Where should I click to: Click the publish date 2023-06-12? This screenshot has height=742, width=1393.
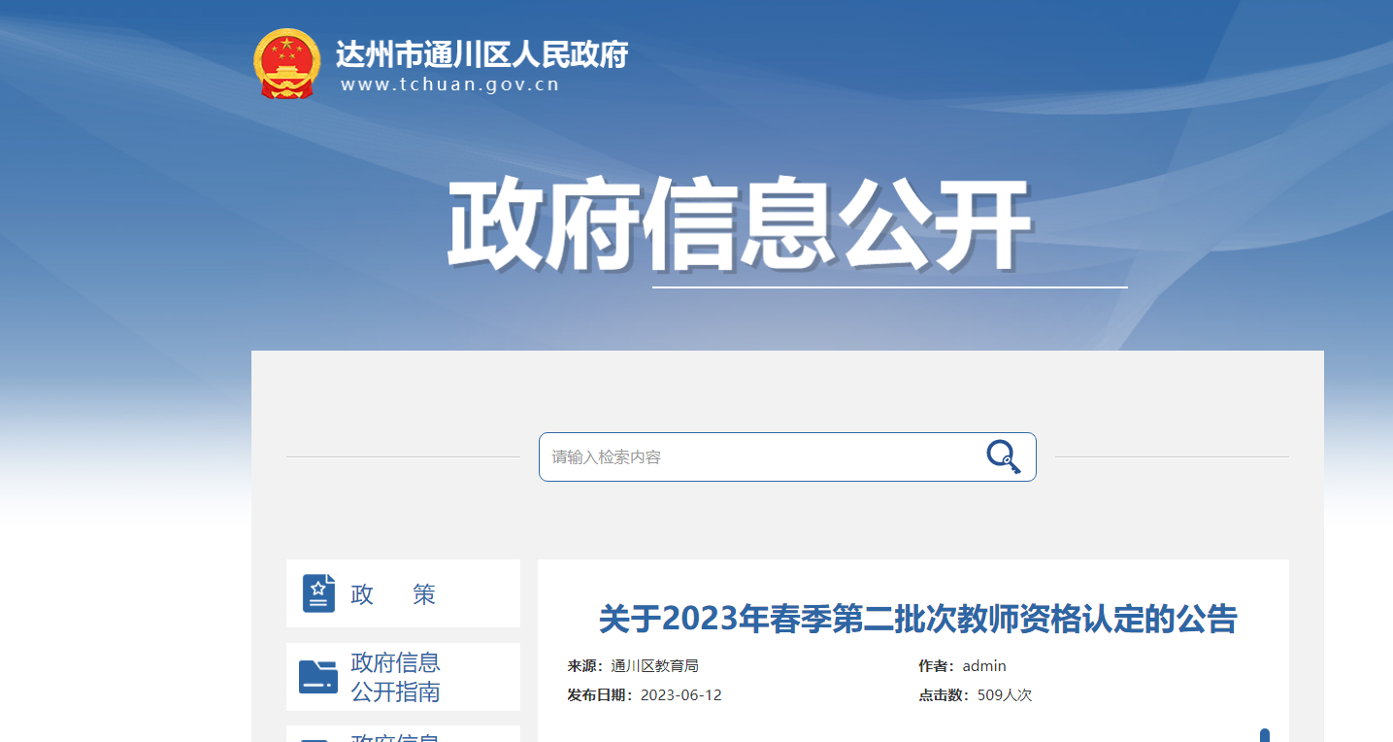(681, 695)
